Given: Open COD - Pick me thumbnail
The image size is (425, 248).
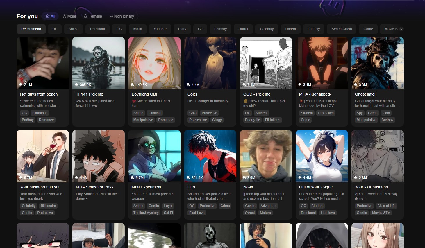Looking at the screenshot, I should pyautogui.click(x=266, y=63).
